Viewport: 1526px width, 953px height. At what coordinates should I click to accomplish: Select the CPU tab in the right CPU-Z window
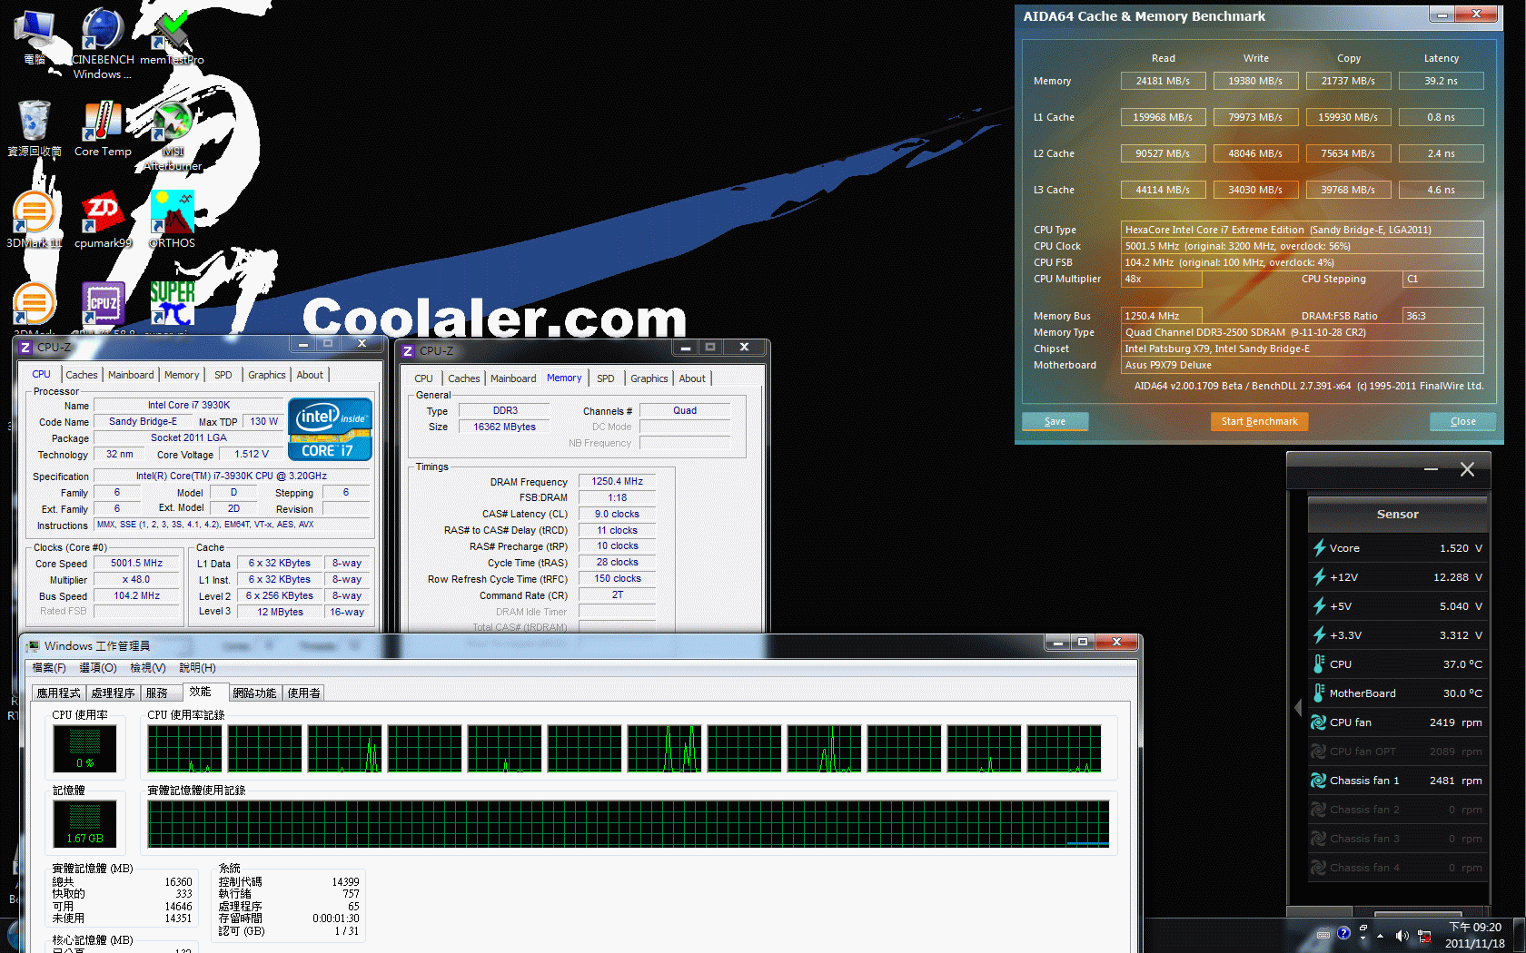click(424, 378)
